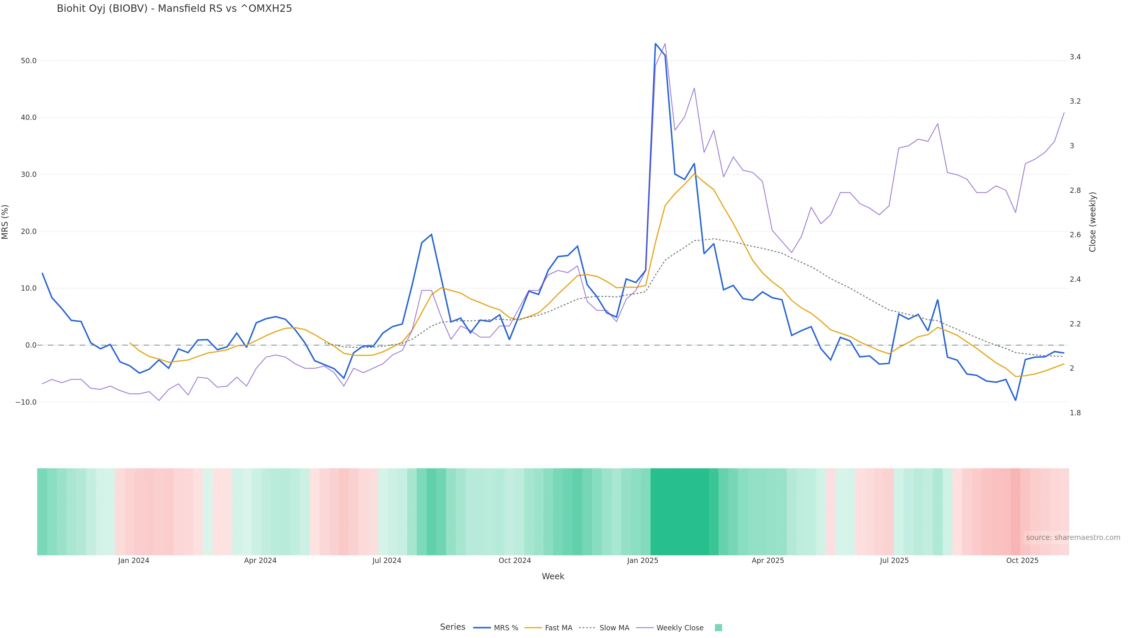Click the green legend color swatch
The width and height of the screenshot is (1135, 638).
click(718, 628)
